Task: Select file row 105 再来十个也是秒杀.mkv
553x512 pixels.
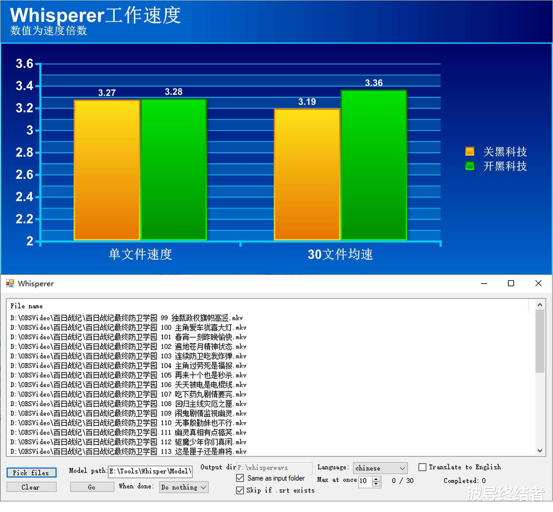Action: 128,375
